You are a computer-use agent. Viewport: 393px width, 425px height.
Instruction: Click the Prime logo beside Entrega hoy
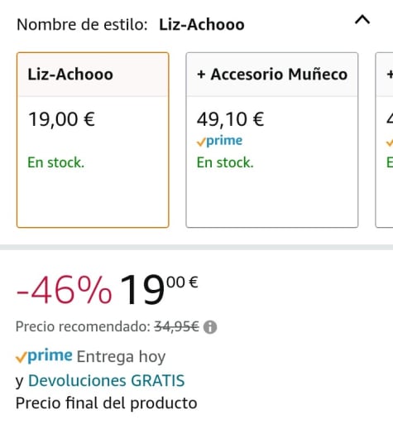44,356
